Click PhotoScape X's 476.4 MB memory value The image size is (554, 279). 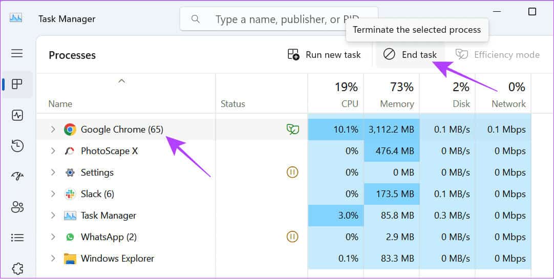click(395, 151)
